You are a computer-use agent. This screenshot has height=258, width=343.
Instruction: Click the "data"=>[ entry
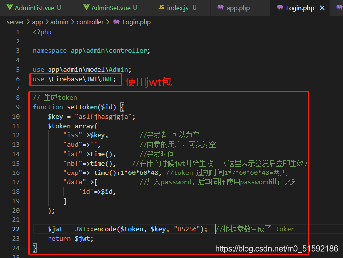pos(80,182)
